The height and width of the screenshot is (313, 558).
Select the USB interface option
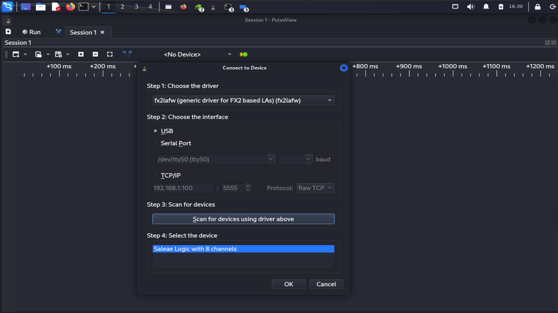pyautogui.click(x=155, y=131)
